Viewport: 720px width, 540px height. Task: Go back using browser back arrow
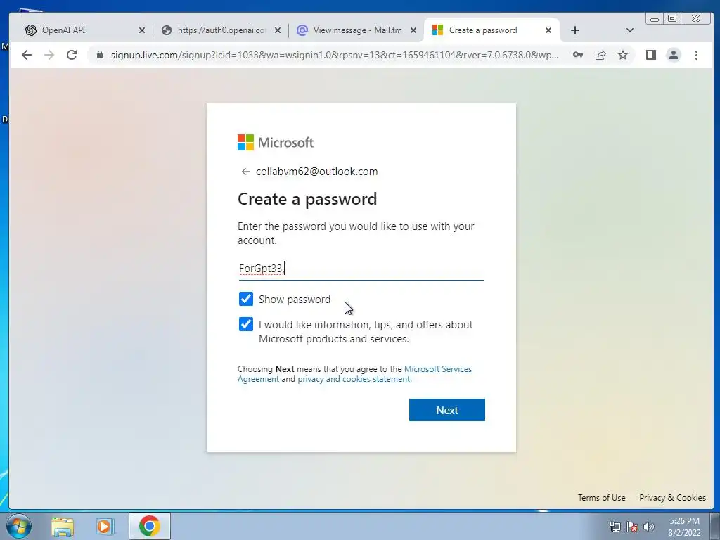[27, 55]
